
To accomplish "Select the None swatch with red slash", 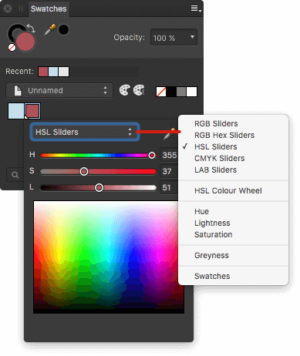I will 161,92.
